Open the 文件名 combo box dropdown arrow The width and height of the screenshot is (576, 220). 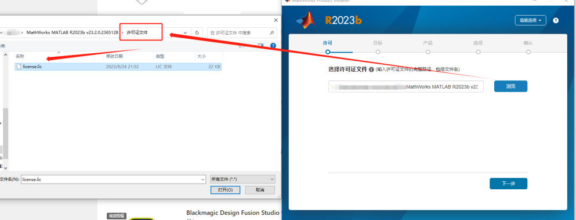tap(203, 179)
